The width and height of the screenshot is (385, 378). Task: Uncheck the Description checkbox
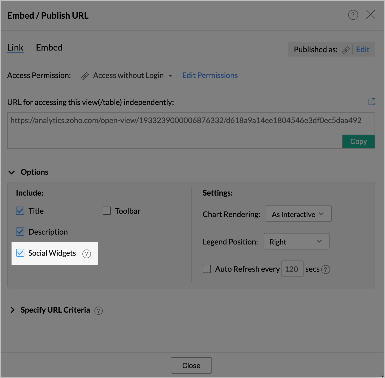coord(20,232)
